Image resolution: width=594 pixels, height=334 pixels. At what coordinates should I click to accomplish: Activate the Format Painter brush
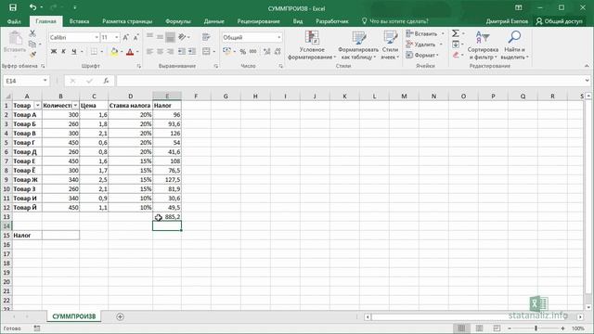click(x=32, y=55)
